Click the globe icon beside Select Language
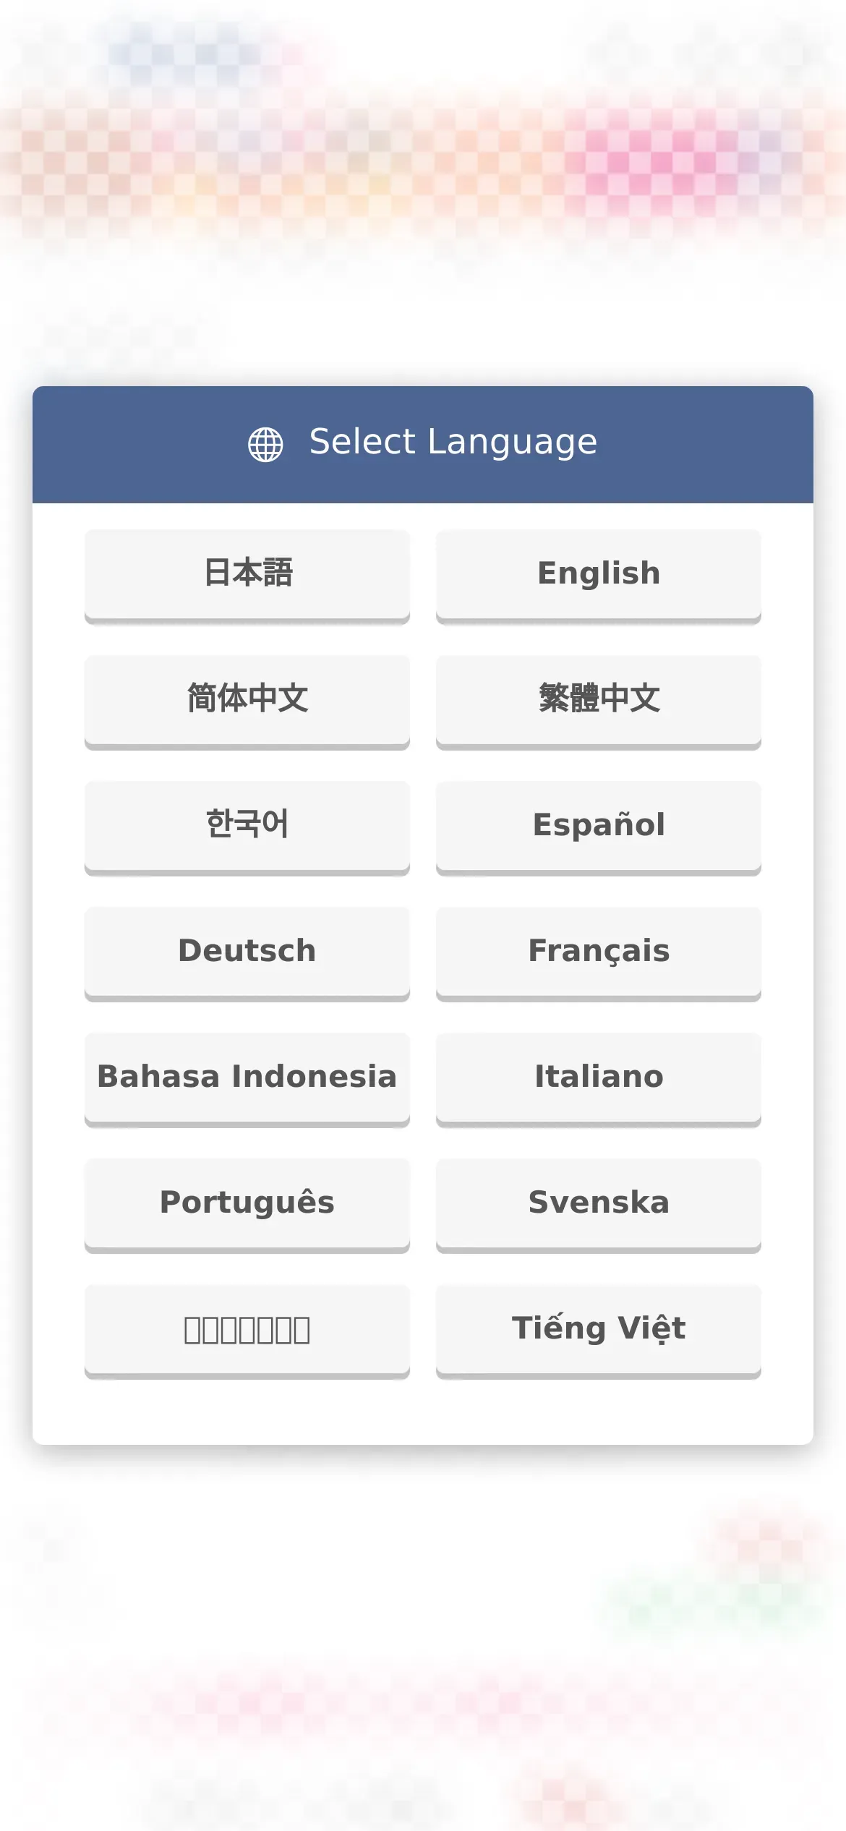 (265, 444)
